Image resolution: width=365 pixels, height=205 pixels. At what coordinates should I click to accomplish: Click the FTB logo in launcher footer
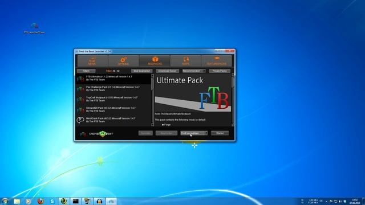tap(83, 134)
